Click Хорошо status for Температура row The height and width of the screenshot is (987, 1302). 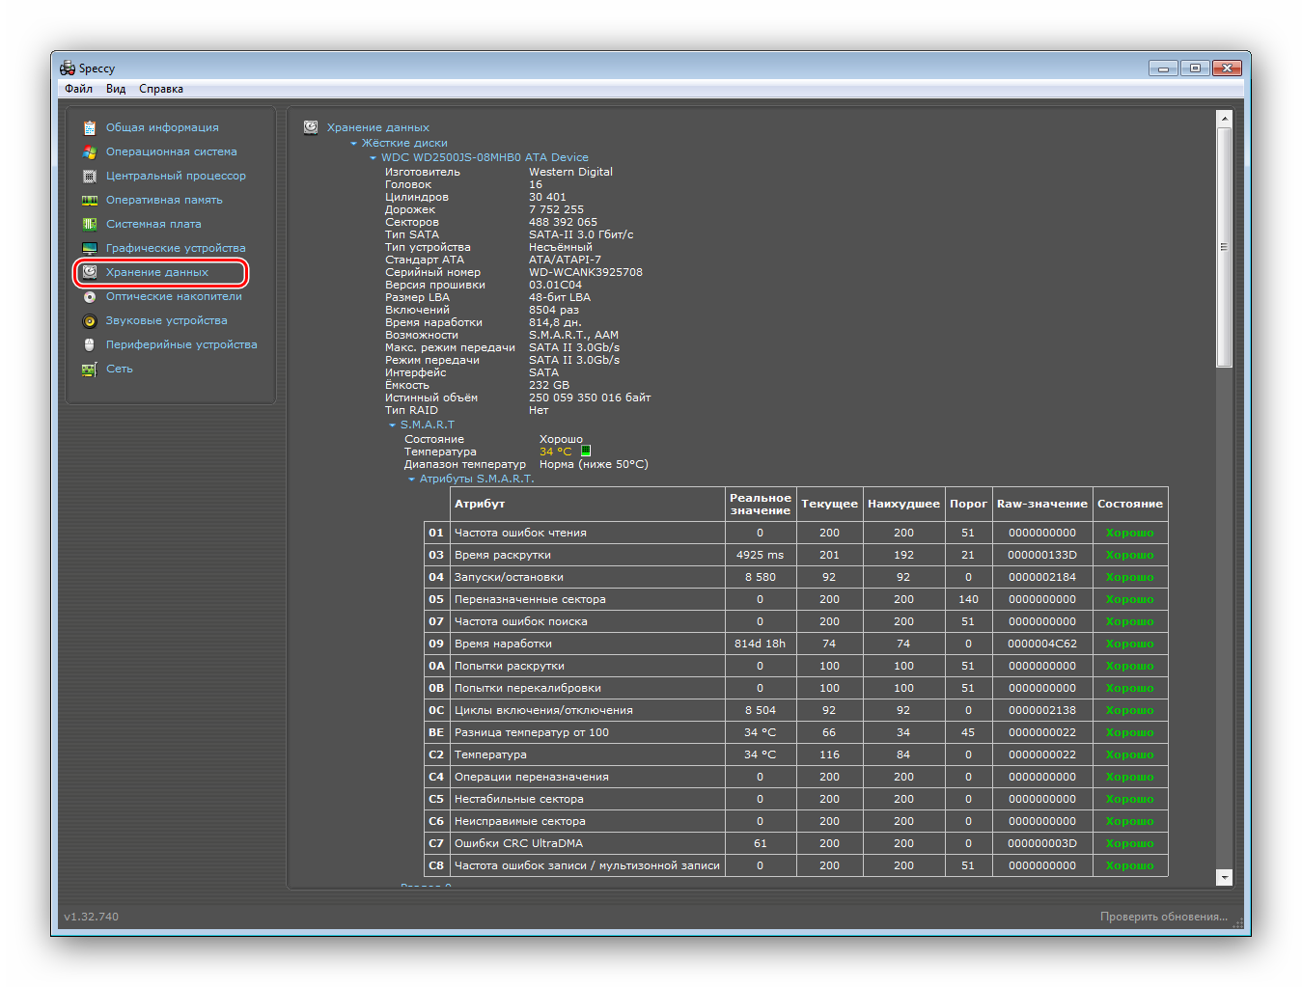pos(1130,754)
